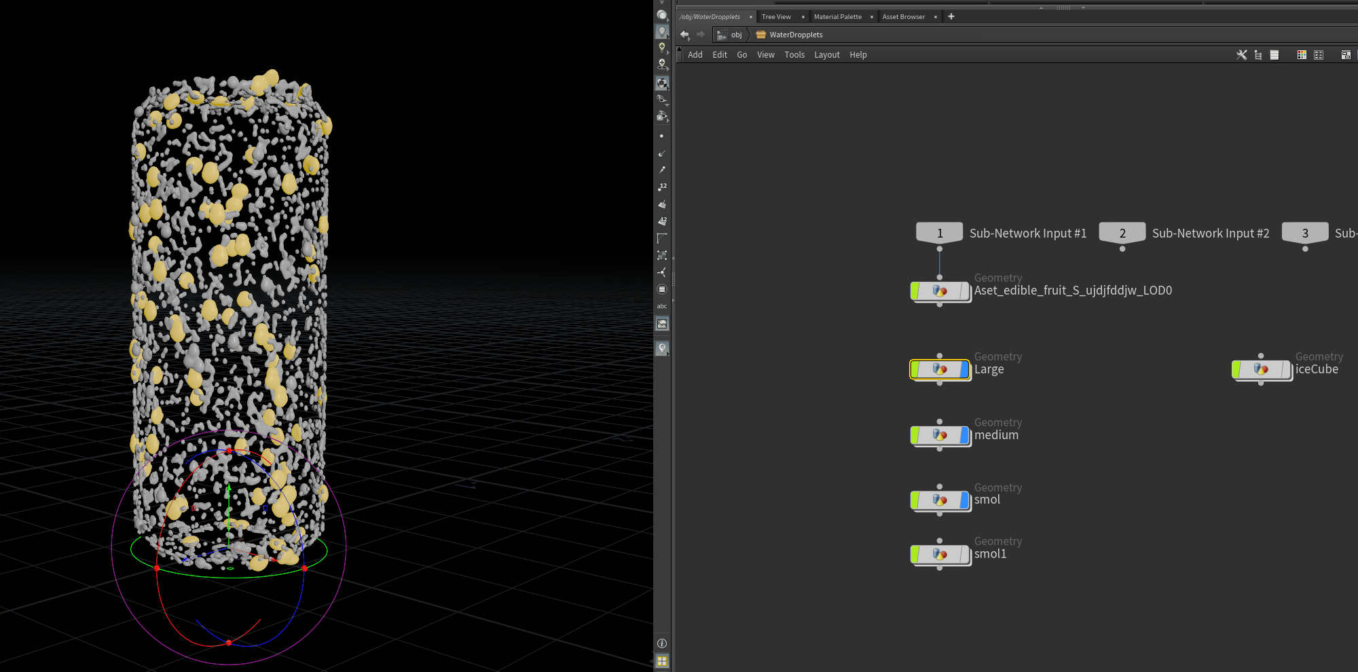Open the Tools menu

tap(794, 55)
